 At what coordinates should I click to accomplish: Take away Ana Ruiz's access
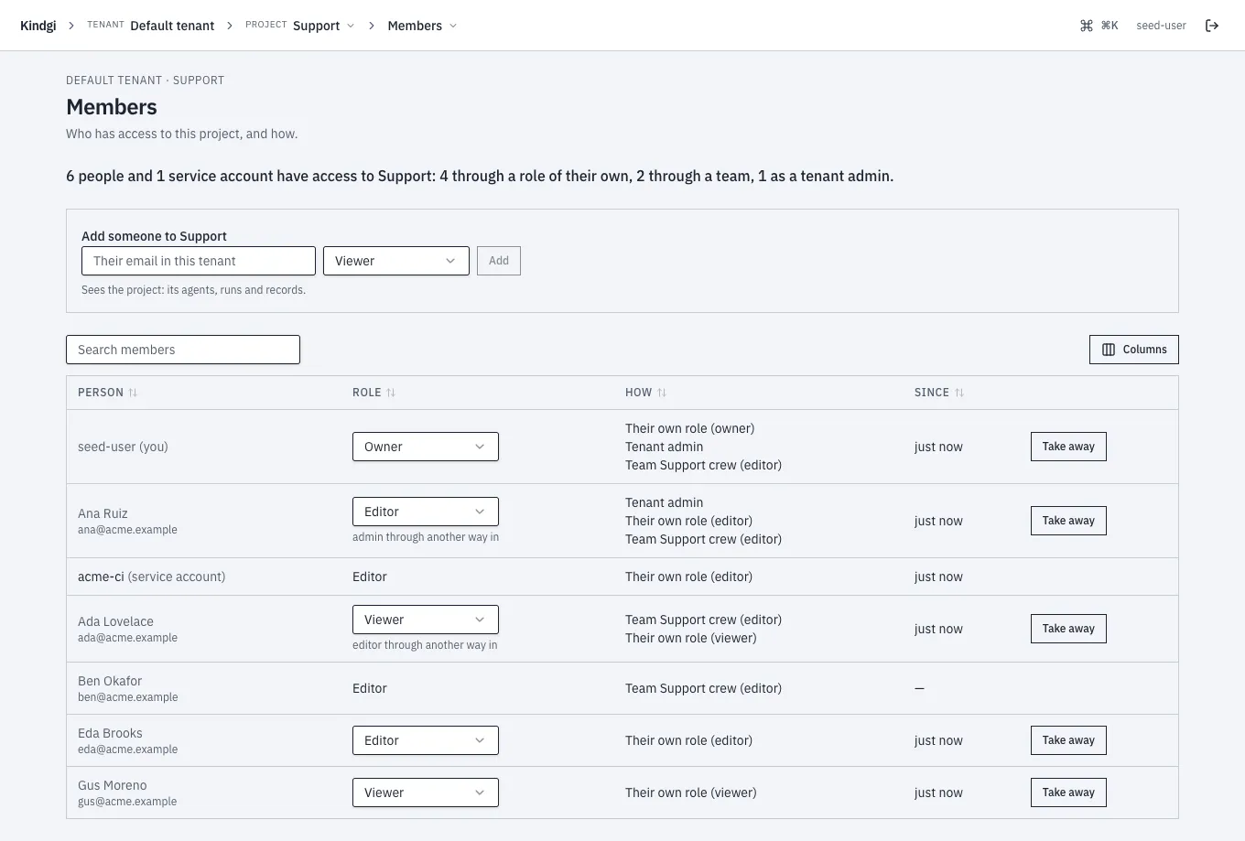[1068, 521]
